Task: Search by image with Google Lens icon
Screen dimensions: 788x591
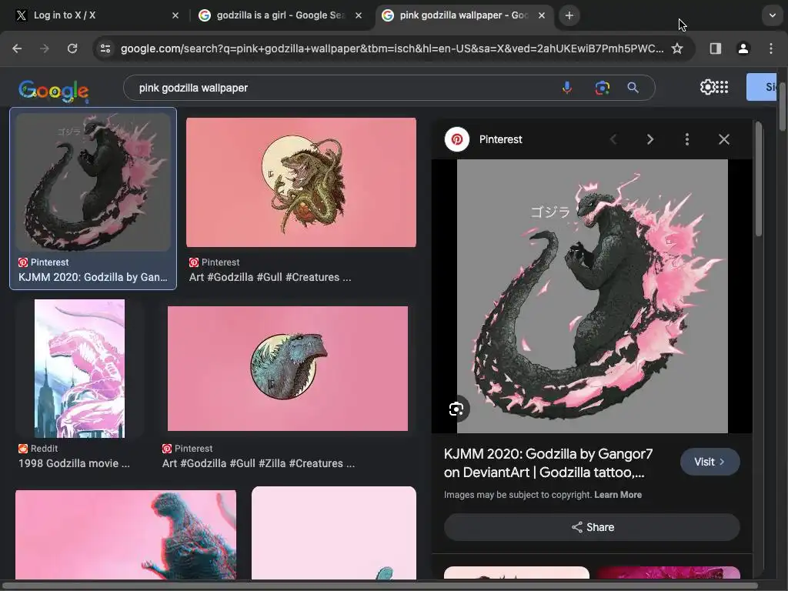Action: pyautogui.click(x=602, y=88)
